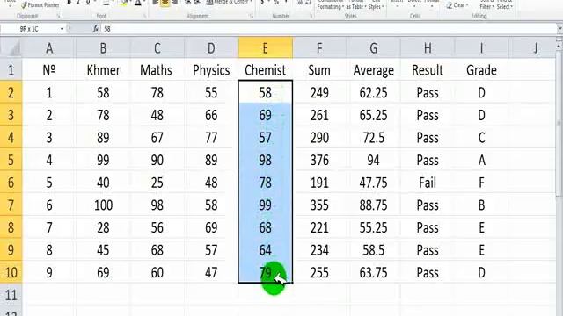Click the Name Box showing 9R x 1C
The height and width of the screenshot is (316, 563).
pyautogui.click(x=29, y=29)
